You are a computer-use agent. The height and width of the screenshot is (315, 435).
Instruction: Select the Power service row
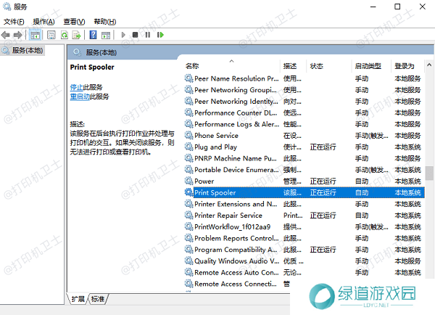tap(304, 181)
